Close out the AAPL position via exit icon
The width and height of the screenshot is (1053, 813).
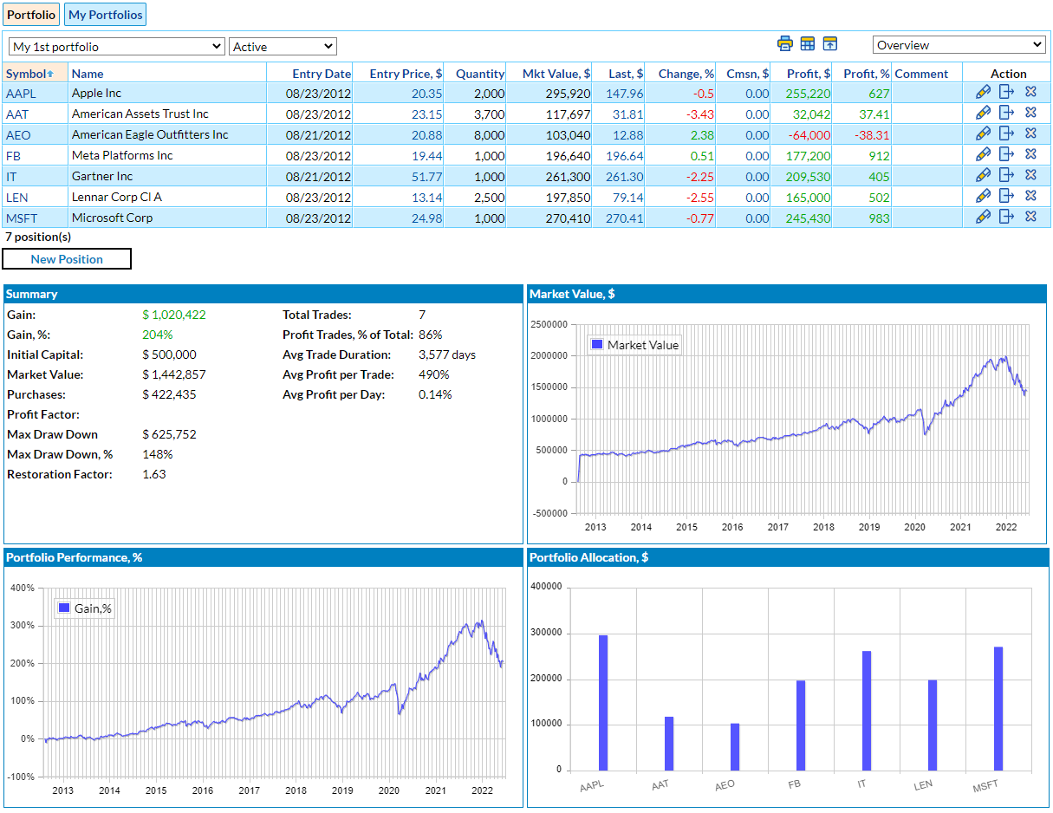[1006, 91]
